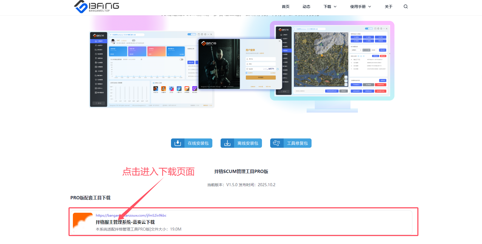Open the first dropdown right of the map
The image size is (482, 244).
356,50
